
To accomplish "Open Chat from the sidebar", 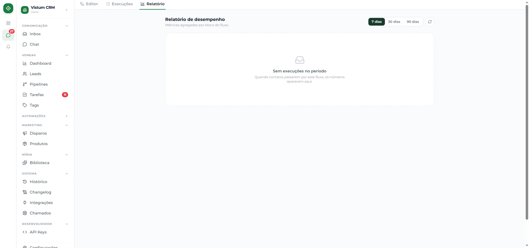I will 45,44.
